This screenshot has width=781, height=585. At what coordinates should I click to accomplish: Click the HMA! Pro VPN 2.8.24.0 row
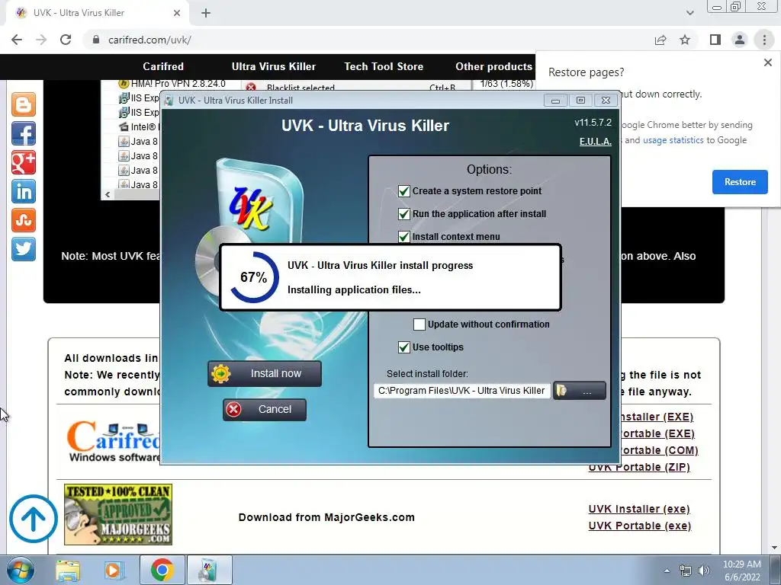click(172, 84)
